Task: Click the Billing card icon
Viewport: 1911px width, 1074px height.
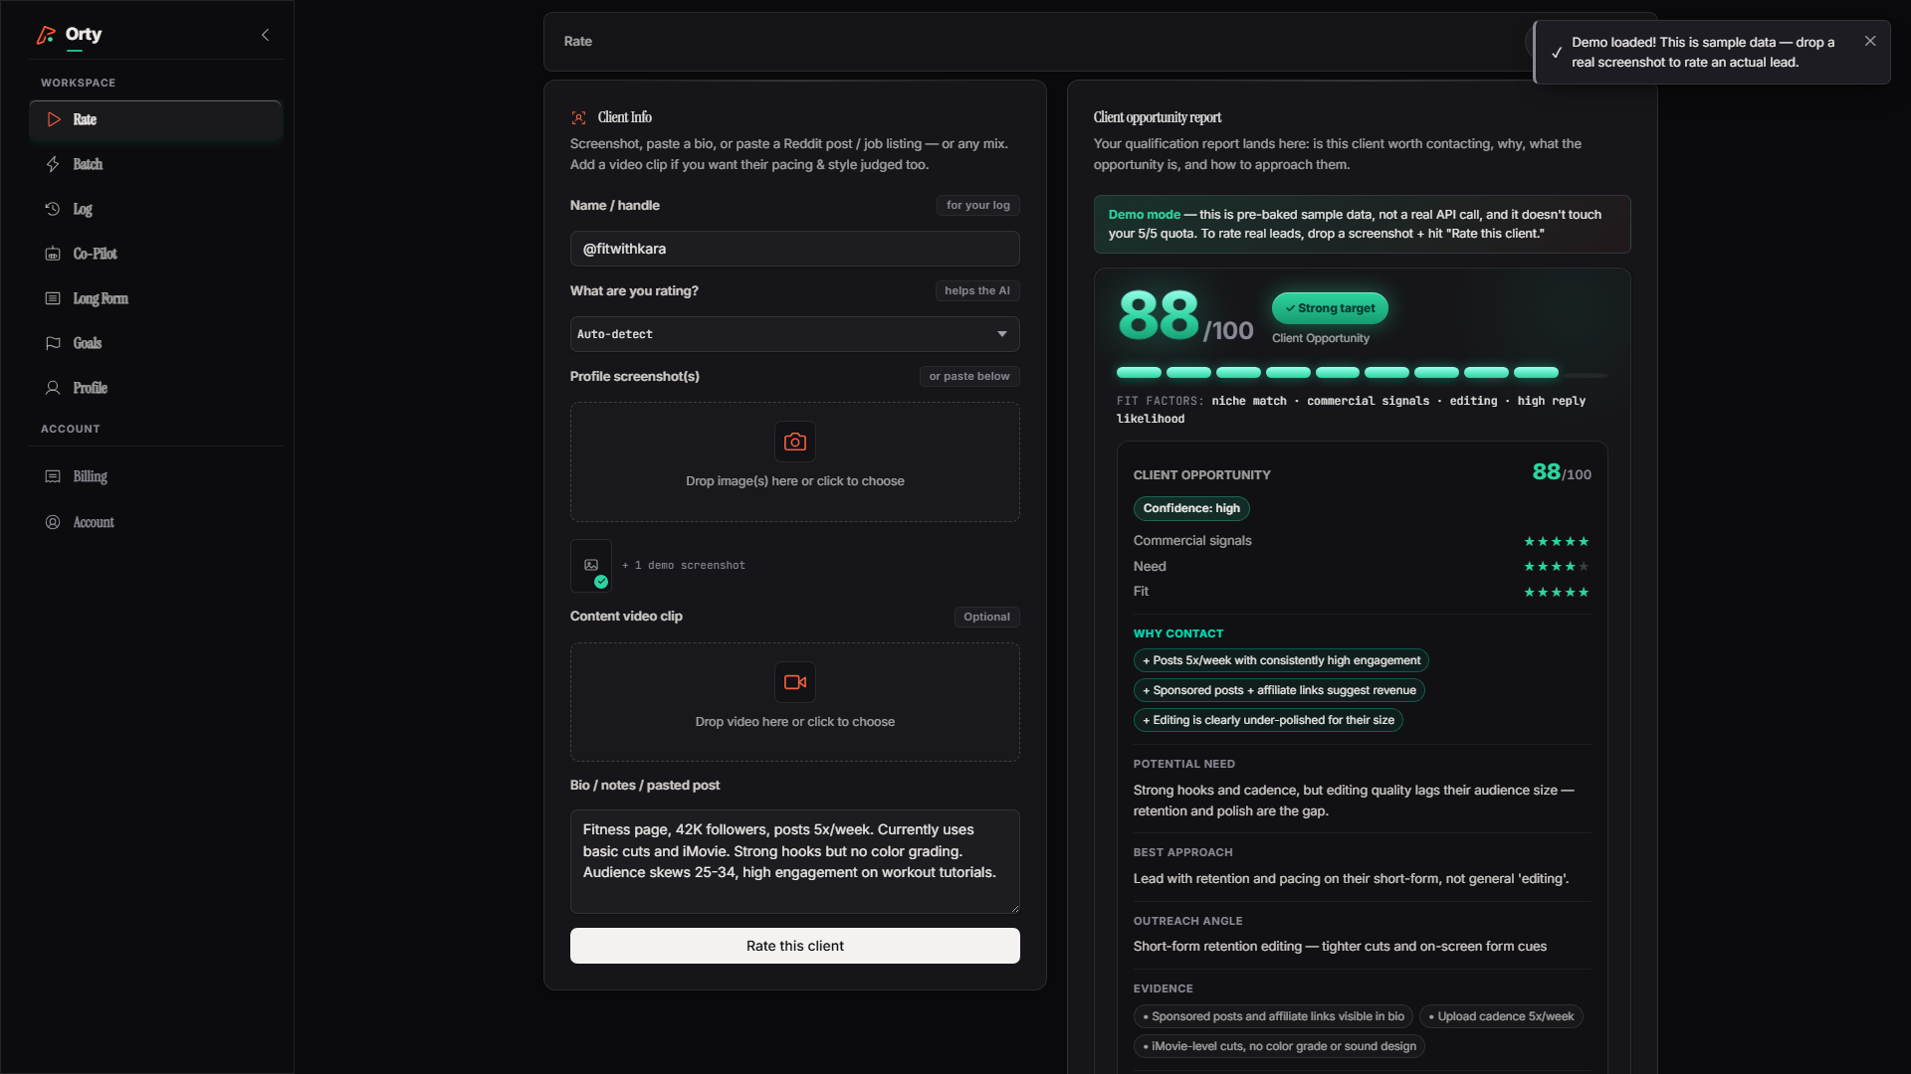Action: click(x=53, y=476)
